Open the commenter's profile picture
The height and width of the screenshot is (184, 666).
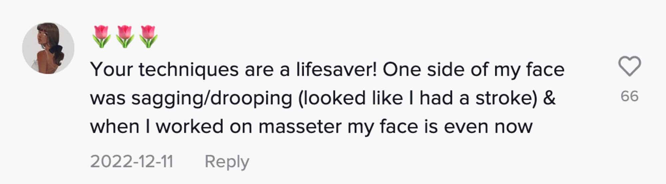(48, 48)
